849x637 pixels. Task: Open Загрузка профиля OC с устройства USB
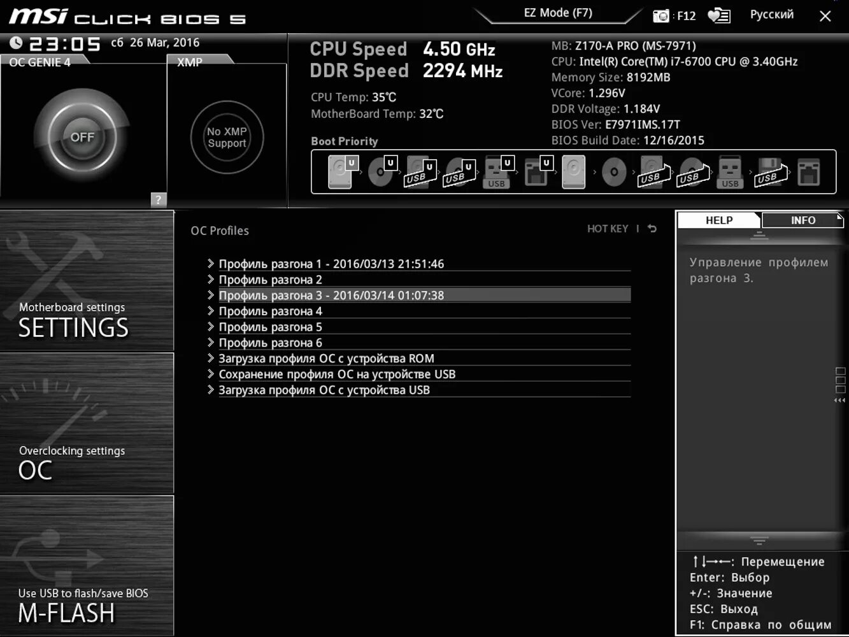pos(418,390)
